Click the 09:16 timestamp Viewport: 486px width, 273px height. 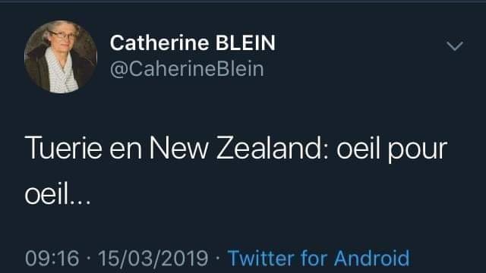(52, 258)
